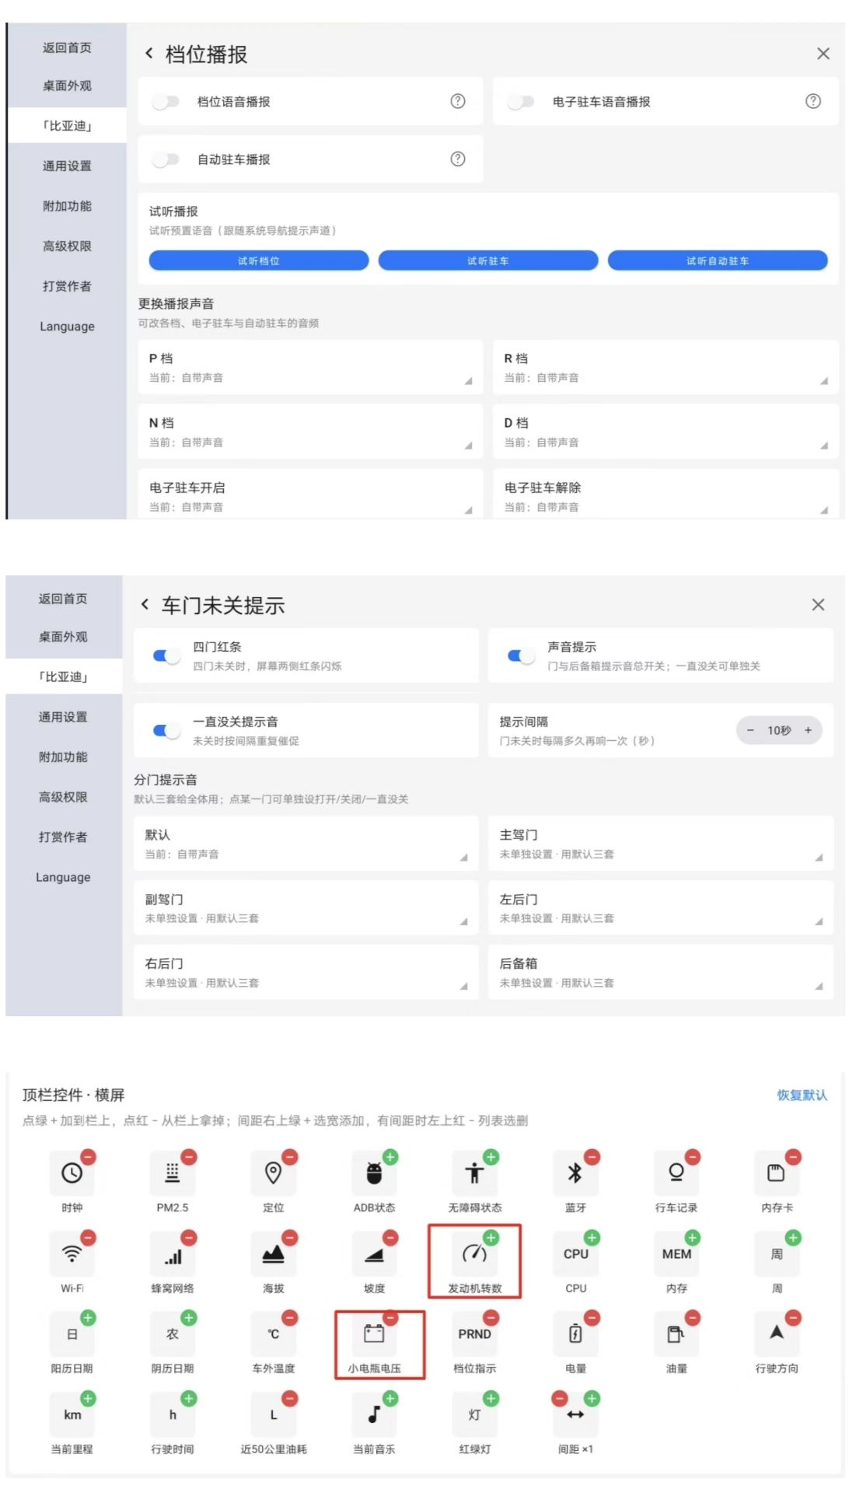Open help for 档位语音播报
Image resolution: width=859 pixels, height=1489 pixels.
click(x=458, y=101)
